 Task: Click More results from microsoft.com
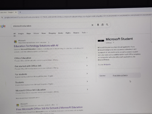(x=27, y=98)
